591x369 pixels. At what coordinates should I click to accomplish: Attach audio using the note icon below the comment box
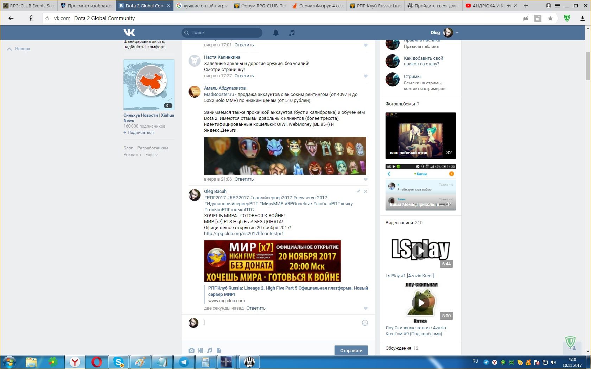coord(210,350)
